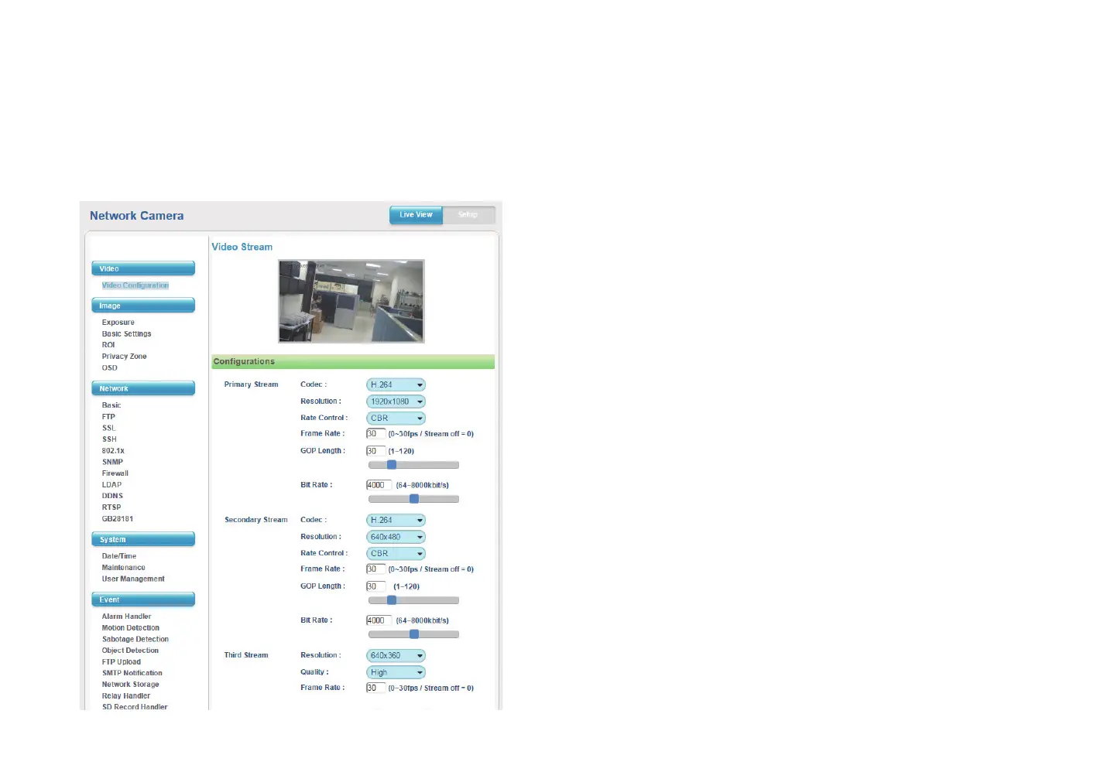Open Maintenance page
The height and width of the screenshot is (772, 1097).
124,568
